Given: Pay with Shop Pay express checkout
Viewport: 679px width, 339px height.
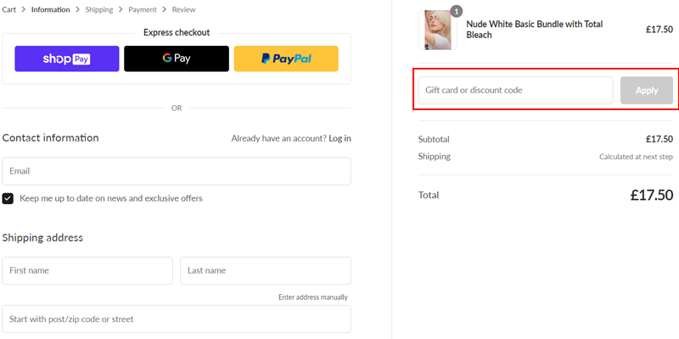Looking at the screenshot, I should coord(67,58).
